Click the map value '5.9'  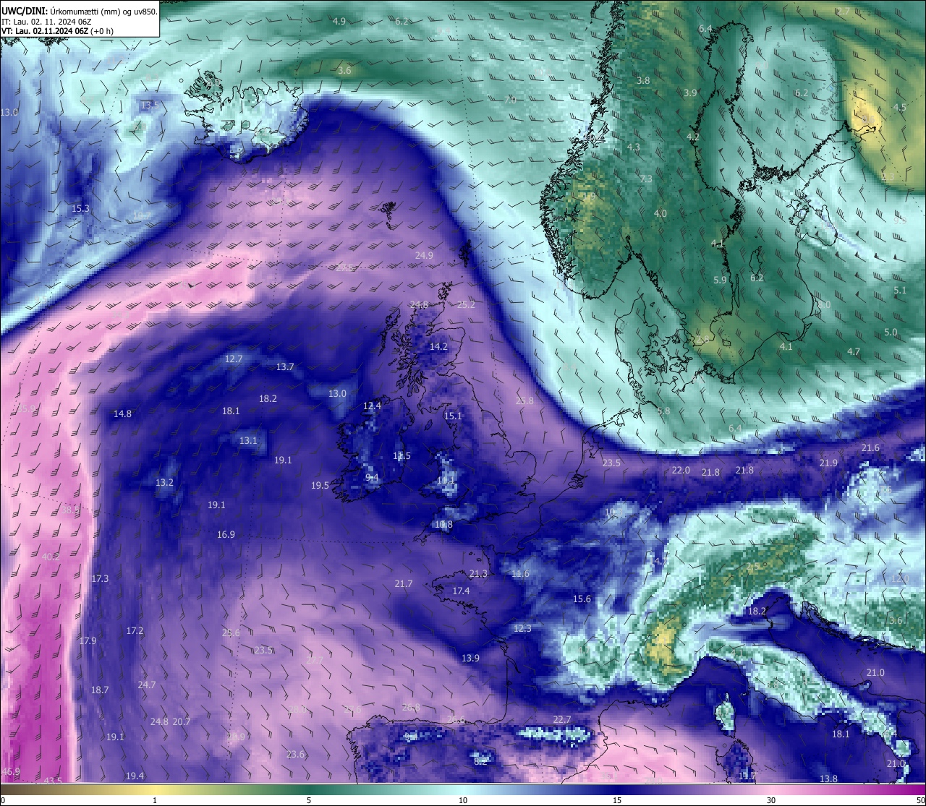(720, 280)
